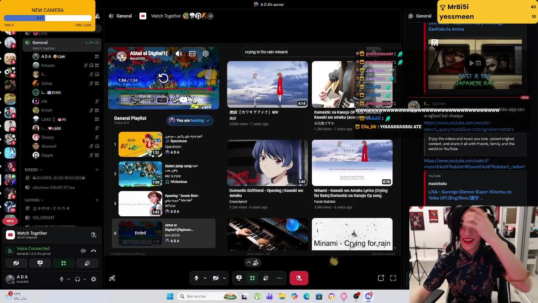Mute the video player volume
The width and height of the screenshot is (538, 303).
click(179, 54)
